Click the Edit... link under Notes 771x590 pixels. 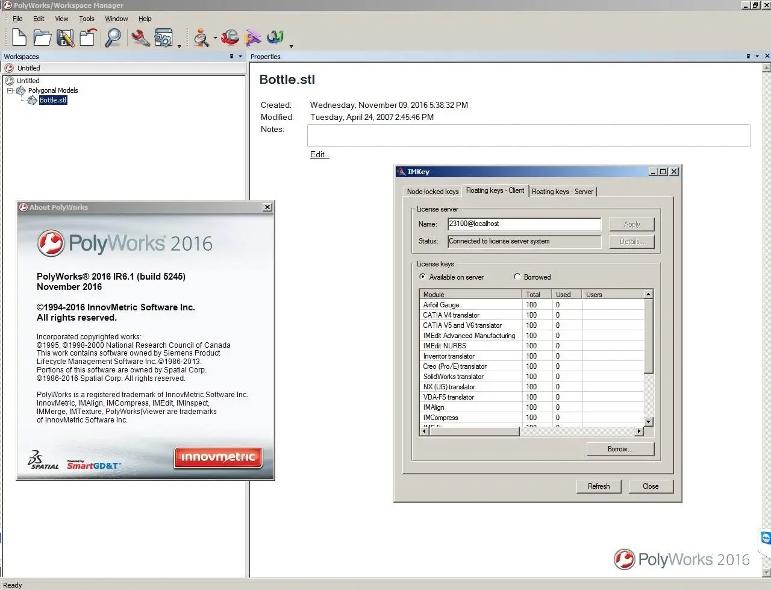(x=319, y=155)
